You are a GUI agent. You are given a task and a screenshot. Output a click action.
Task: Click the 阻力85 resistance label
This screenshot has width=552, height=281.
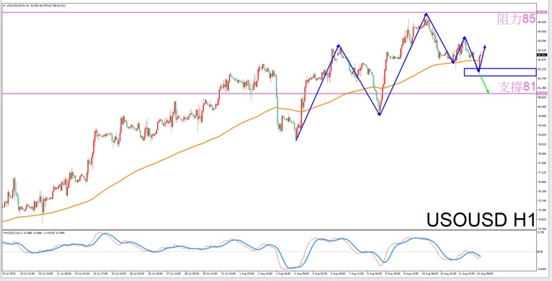pyautogui.click(x=516, y=19)
